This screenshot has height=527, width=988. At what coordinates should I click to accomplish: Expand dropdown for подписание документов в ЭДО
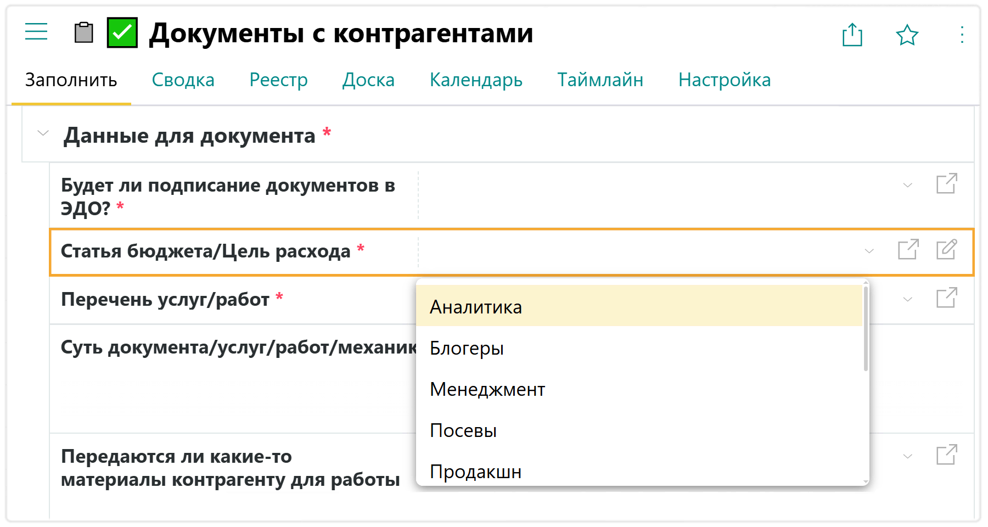907,186
